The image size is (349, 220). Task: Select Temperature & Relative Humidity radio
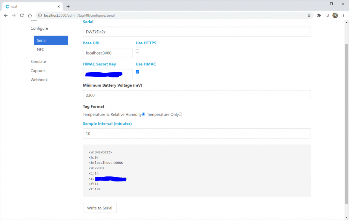point(143,114)
